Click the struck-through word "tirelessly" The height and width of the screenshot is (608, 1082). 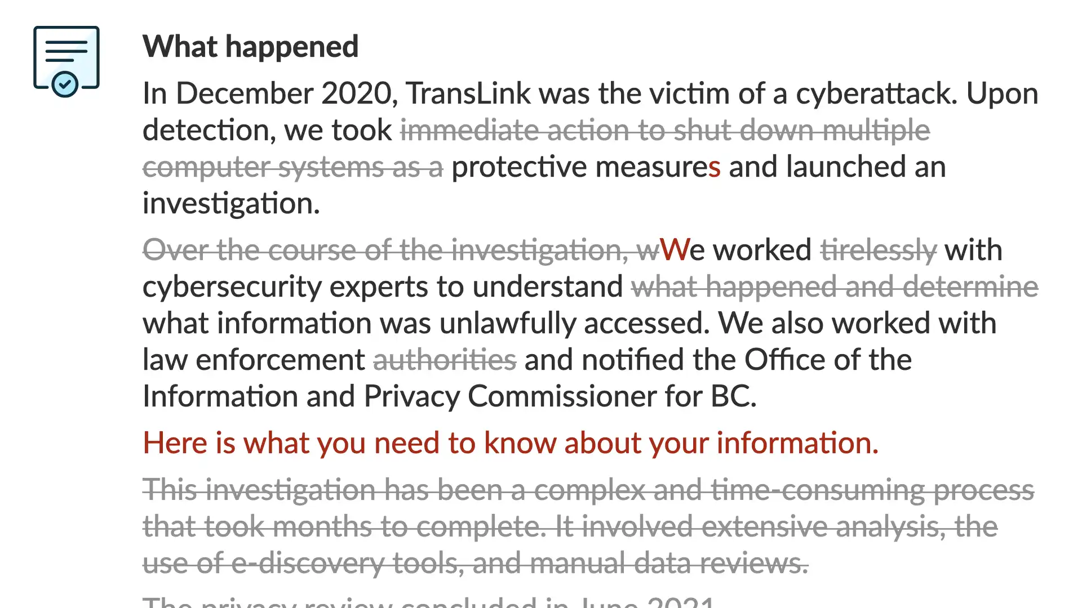pos(879,250)
